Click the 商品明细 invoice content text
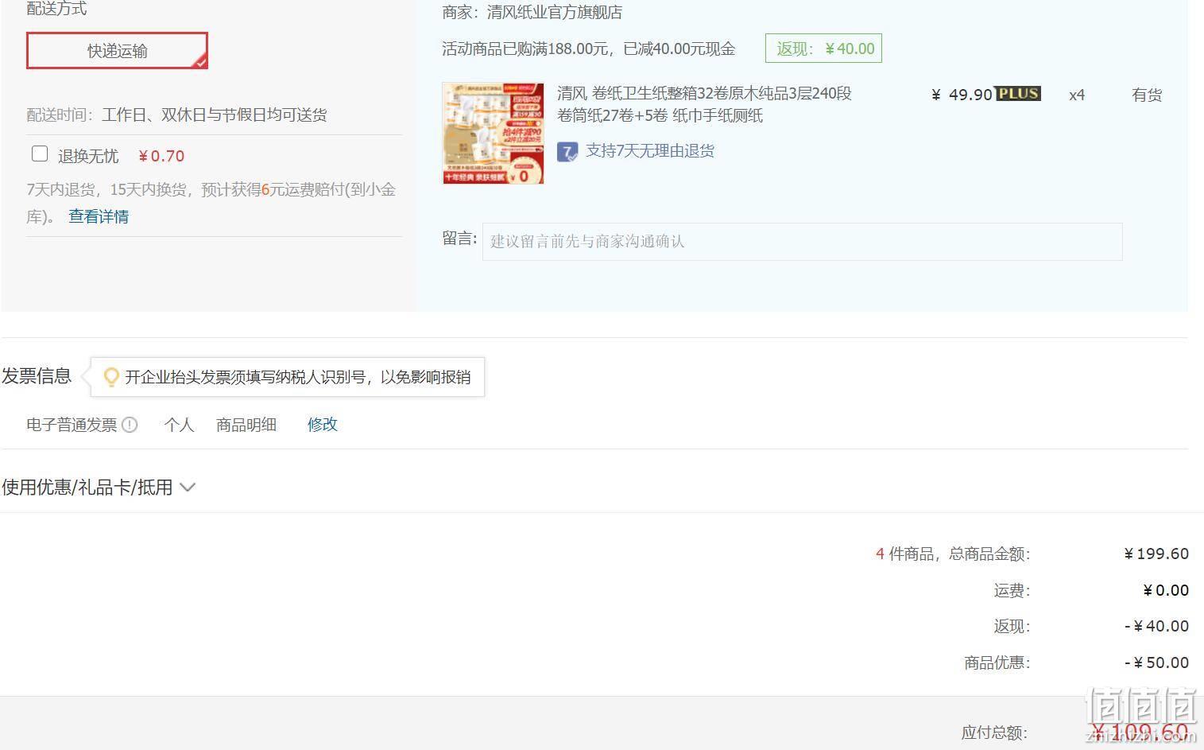 click(246, 425)
